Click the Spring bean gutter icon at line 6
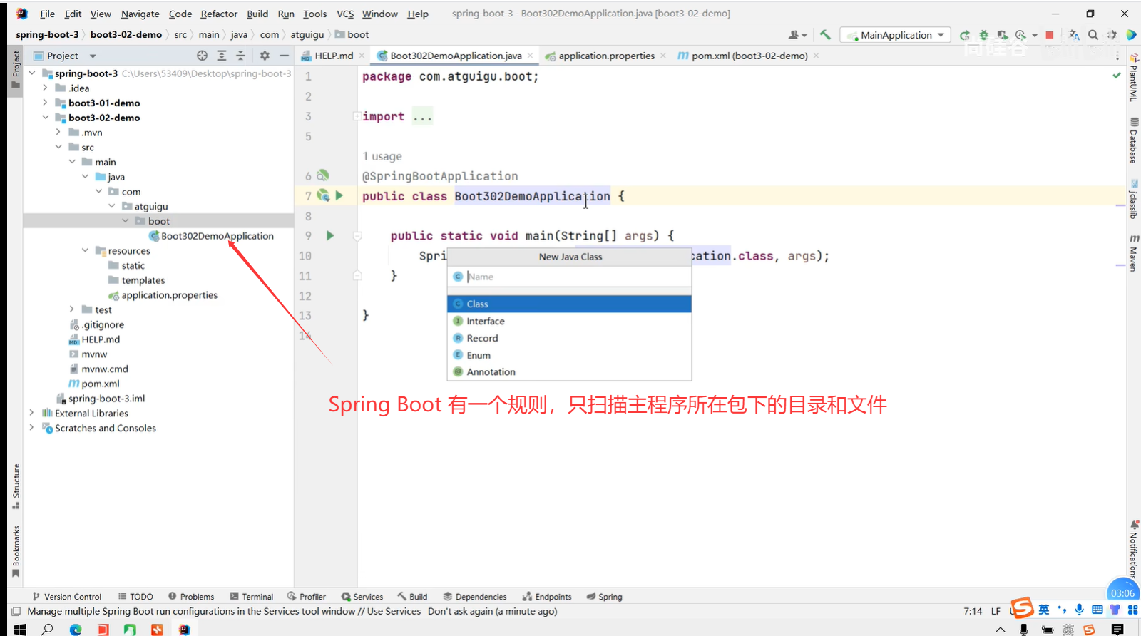The width and height of the screenshot is (1141, 636). (323, 175)
